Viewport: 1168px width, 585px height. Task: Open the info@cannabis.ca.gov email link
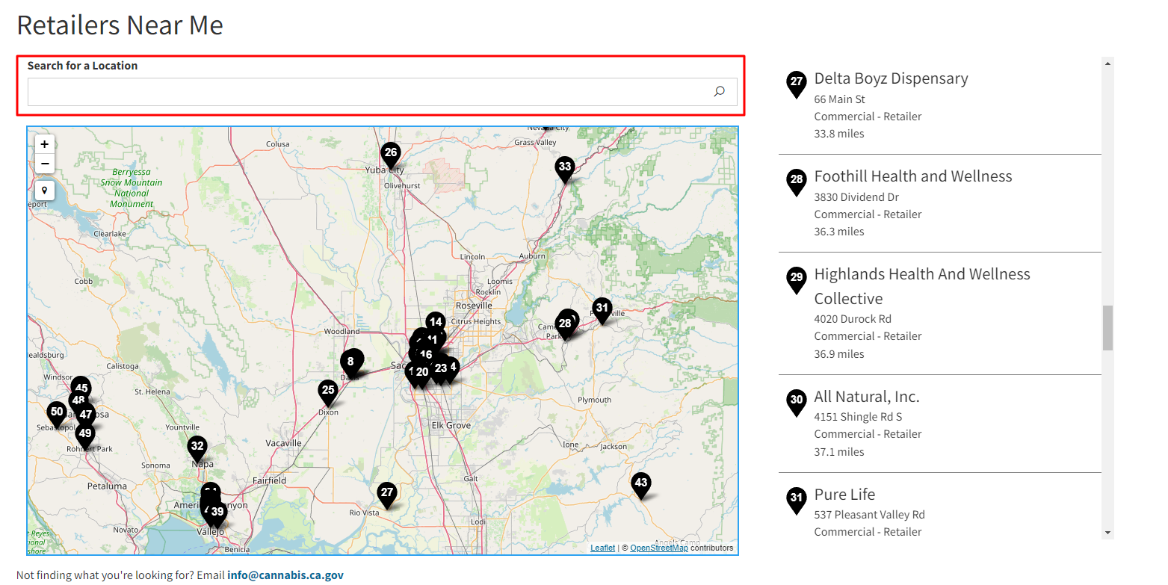(285, 575)
